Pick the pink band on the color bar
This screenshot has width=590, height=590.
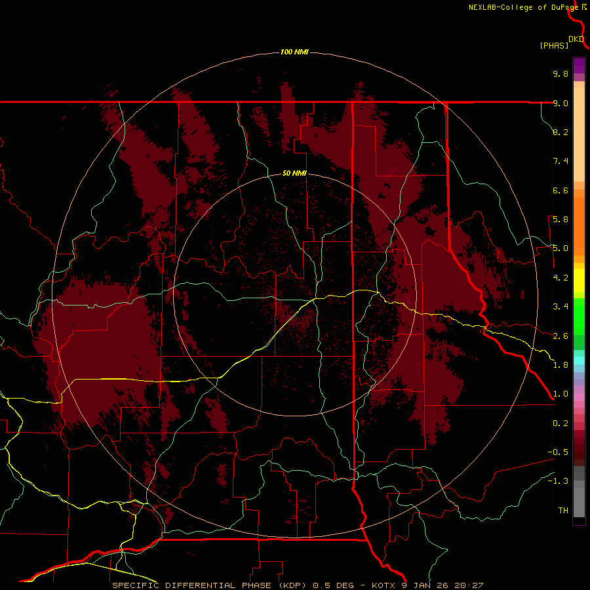(x=579, y=397)
